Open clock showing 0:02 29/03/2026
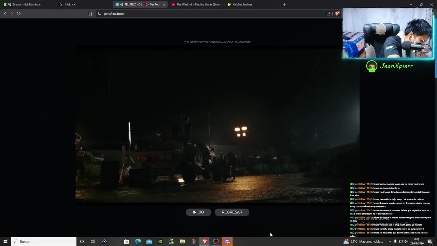Viewport: 437px width, 246px height. pos(417,242)
